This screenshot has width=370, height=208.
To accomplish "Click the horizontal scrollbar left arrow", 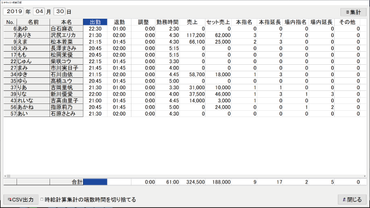I will pos(5,176).
